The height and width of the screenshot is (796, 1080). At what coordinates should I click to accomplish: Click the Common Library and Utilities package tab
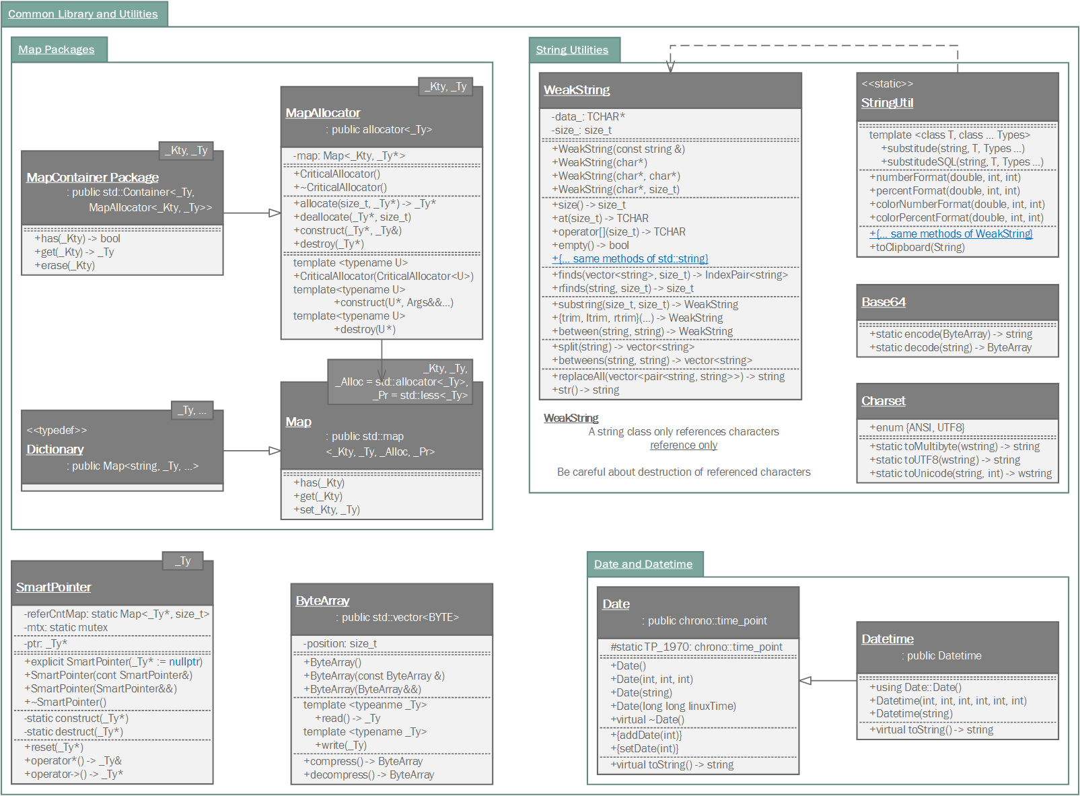coord(83,14)
